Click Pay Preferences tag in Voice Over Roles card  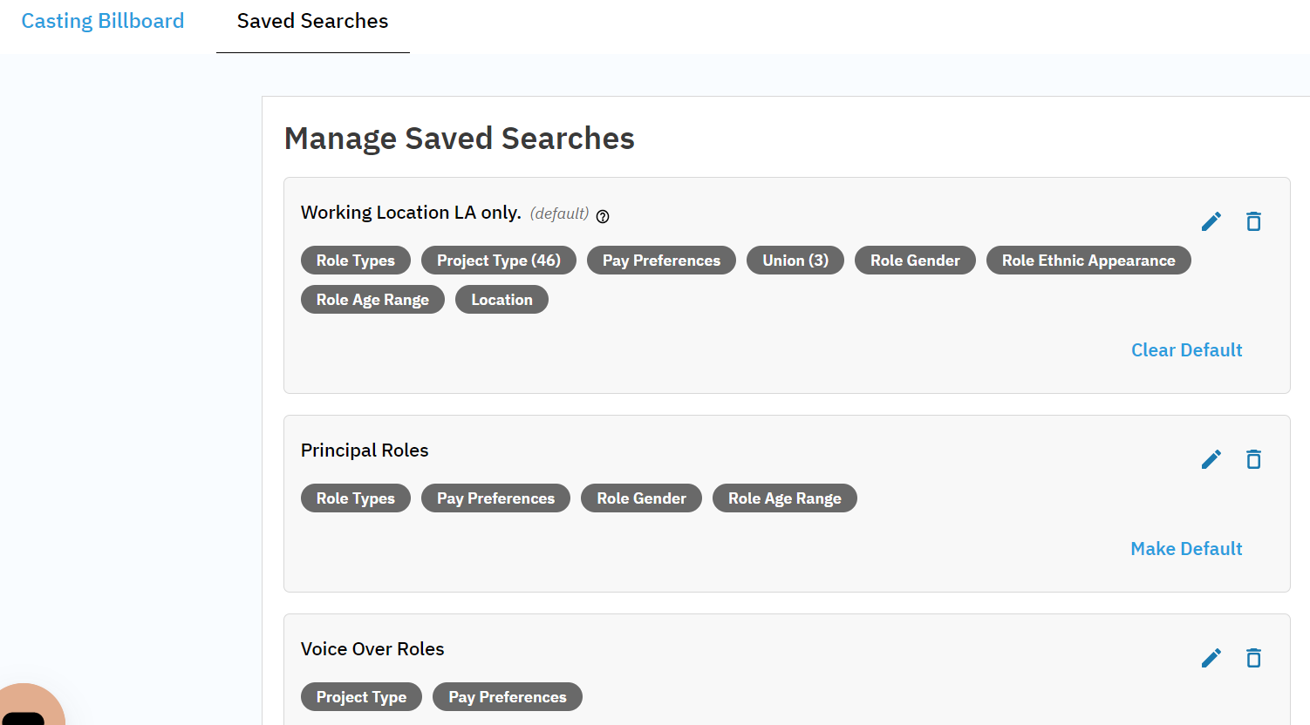pyautogui.click(x=508, y=697)
